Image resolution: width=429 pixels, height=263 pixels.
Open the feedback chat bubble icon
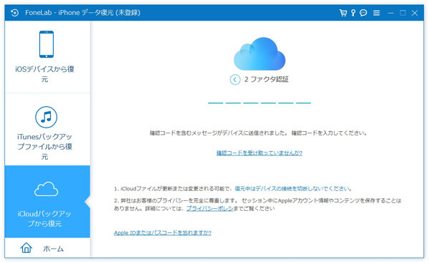click(363, 13)
